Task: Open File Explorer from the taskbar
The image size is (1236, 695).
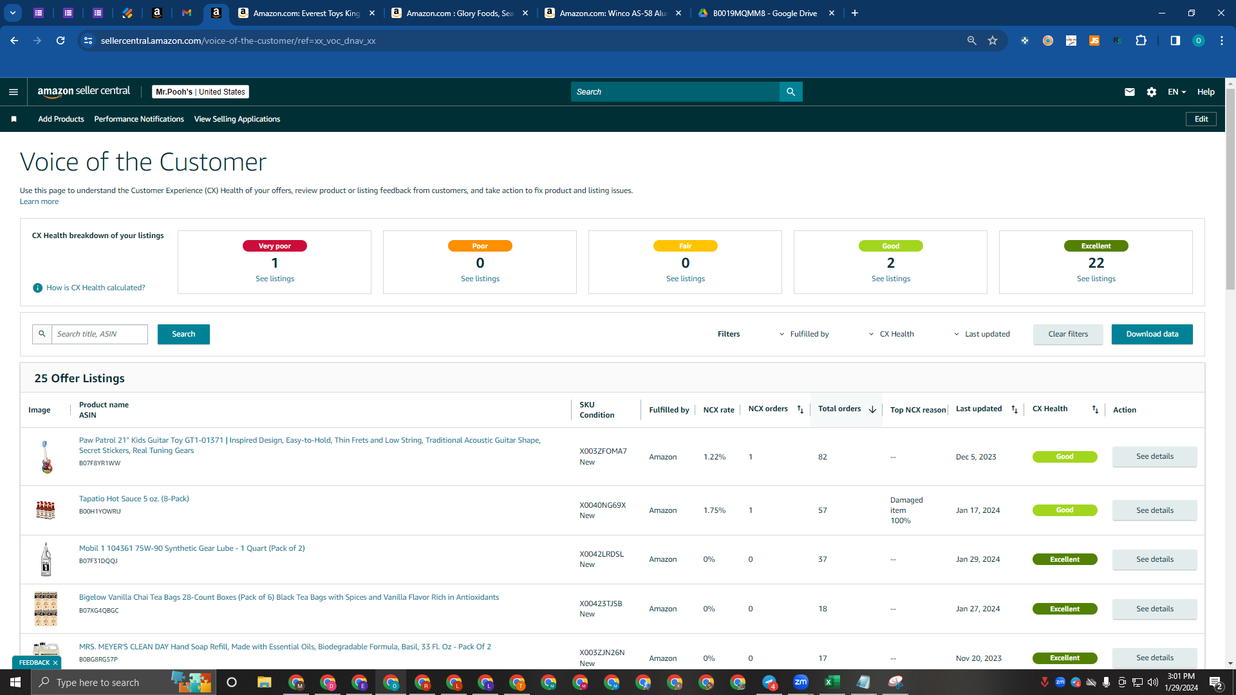Action: point(264,682)
